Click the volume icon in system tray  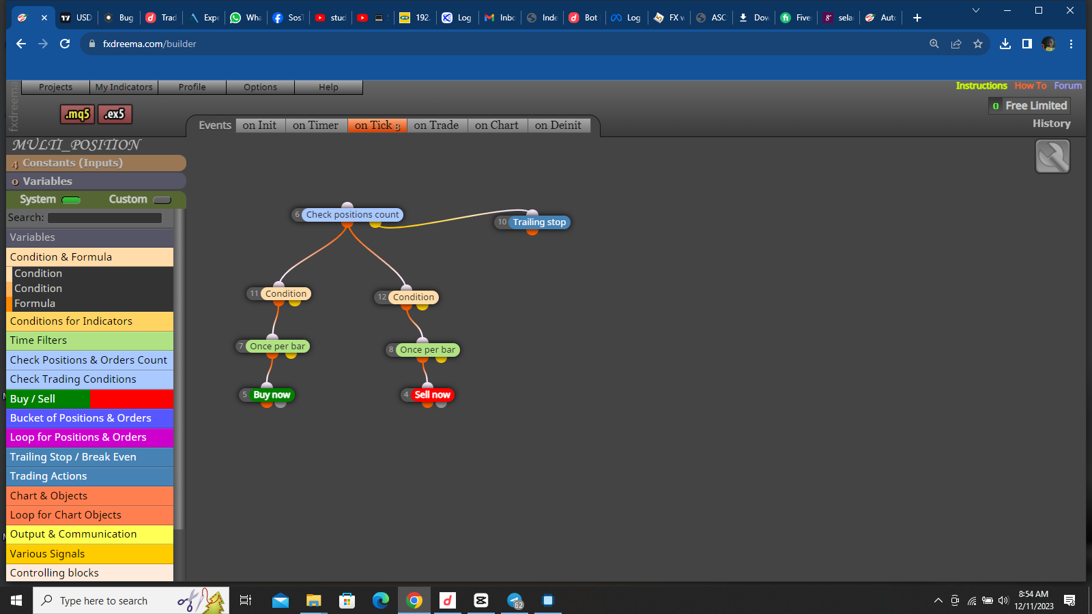click(1003, 600)
